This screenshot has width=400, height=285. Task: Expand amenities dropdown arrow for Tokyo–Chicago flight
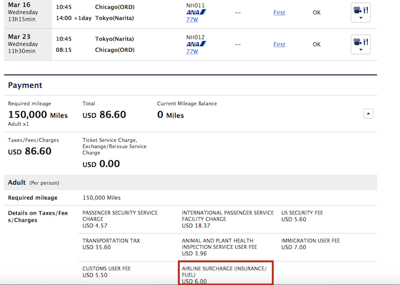click(x=360, y=50)
